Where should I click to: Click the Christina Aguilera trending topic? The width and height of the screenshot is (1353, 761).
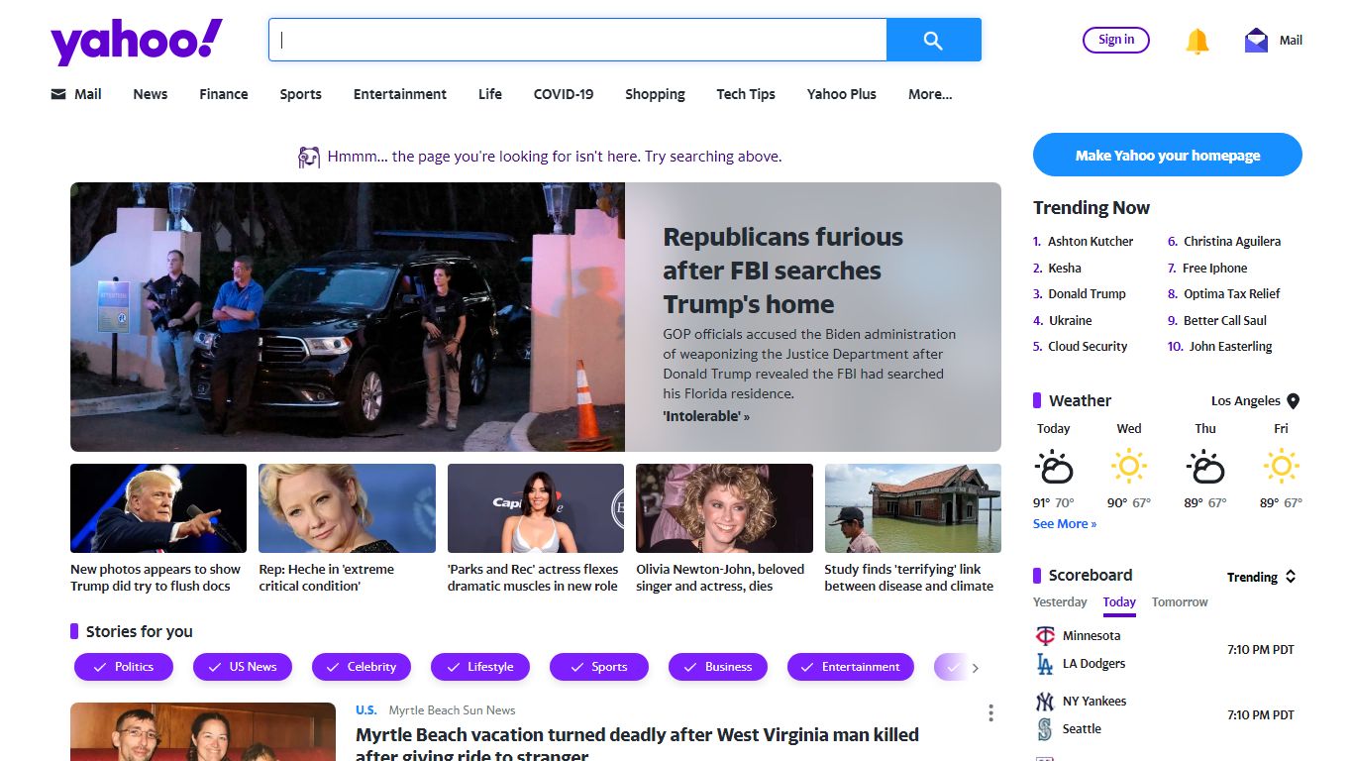point(1232,241)
